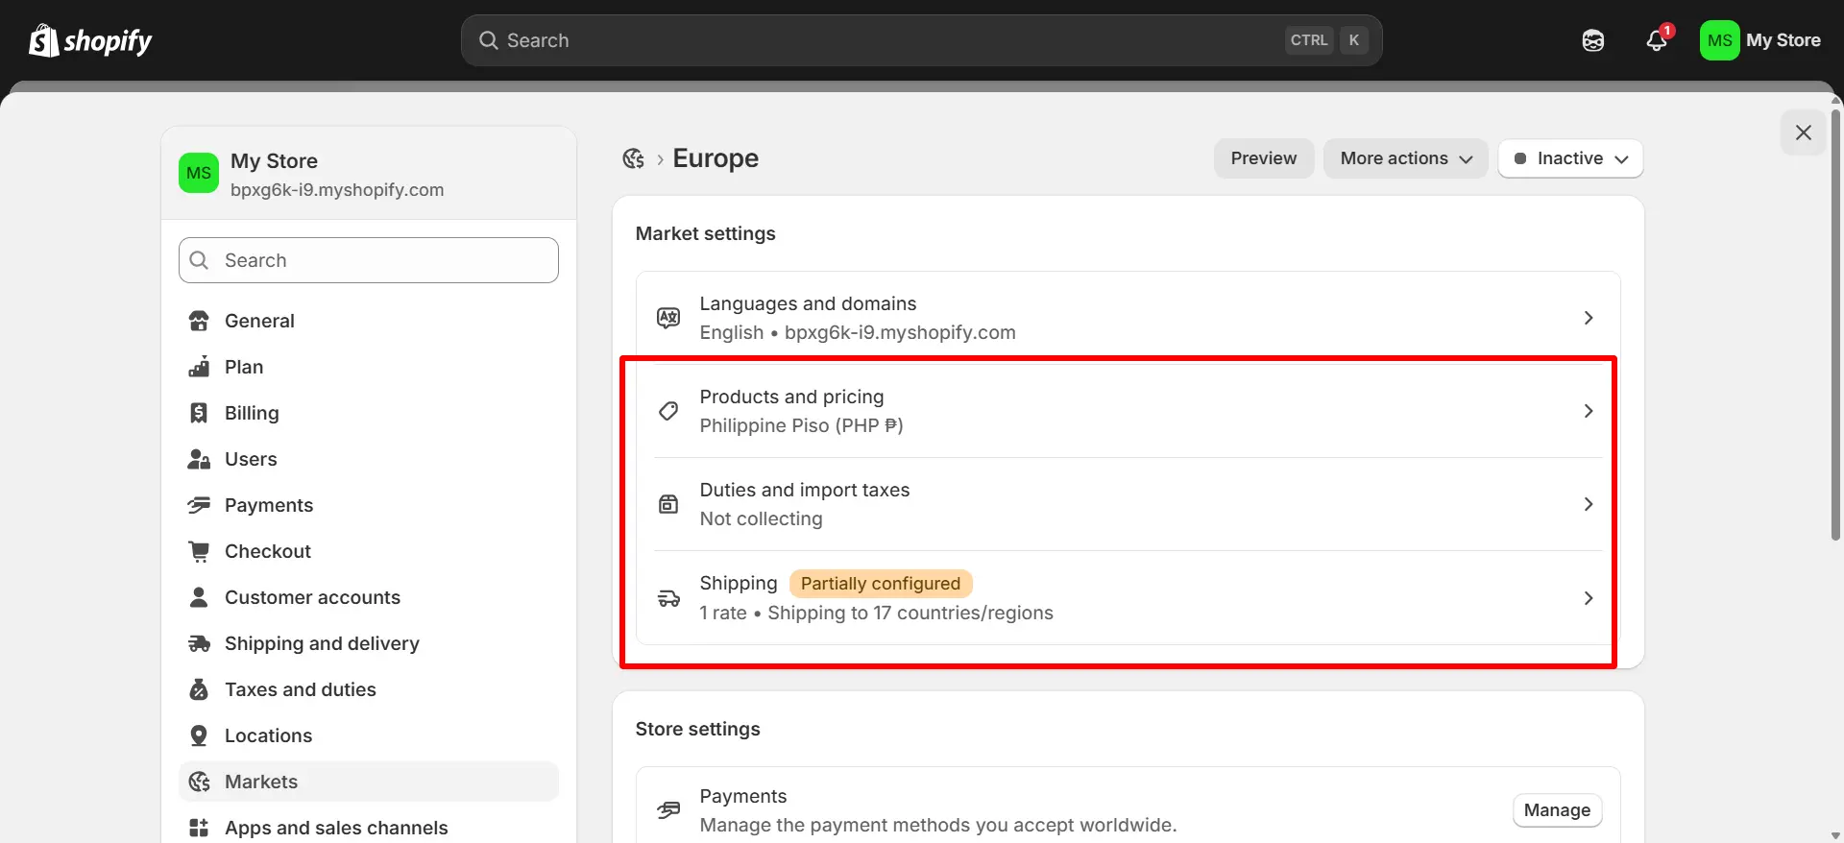Click the MS avatar in top bar
The width and height of the screenshot is (1844, 843).
pos(1719,40)
